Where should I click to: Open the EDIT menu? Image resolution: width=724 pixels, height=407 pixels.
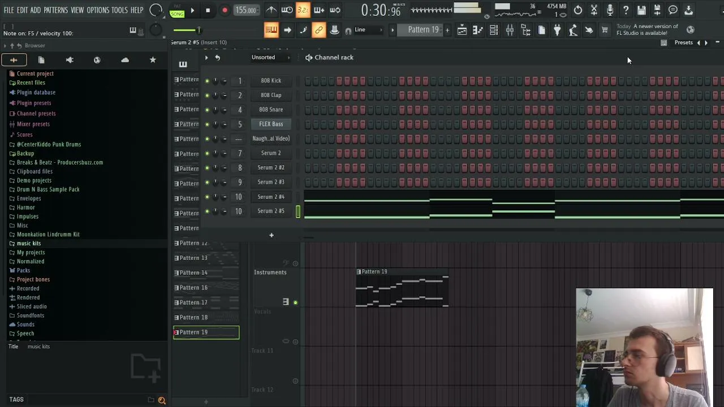tap(22, 10)
